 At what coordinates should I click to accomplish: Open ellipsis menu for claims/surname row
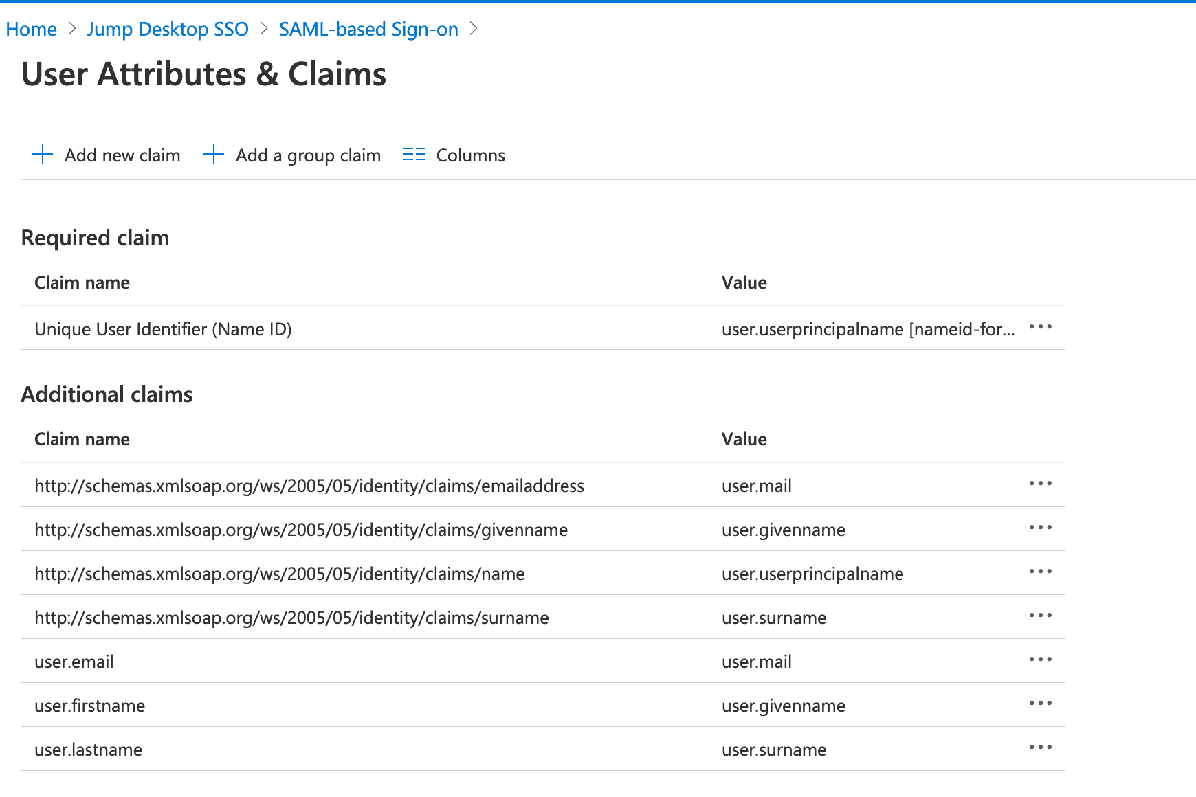pos(1040,616)
